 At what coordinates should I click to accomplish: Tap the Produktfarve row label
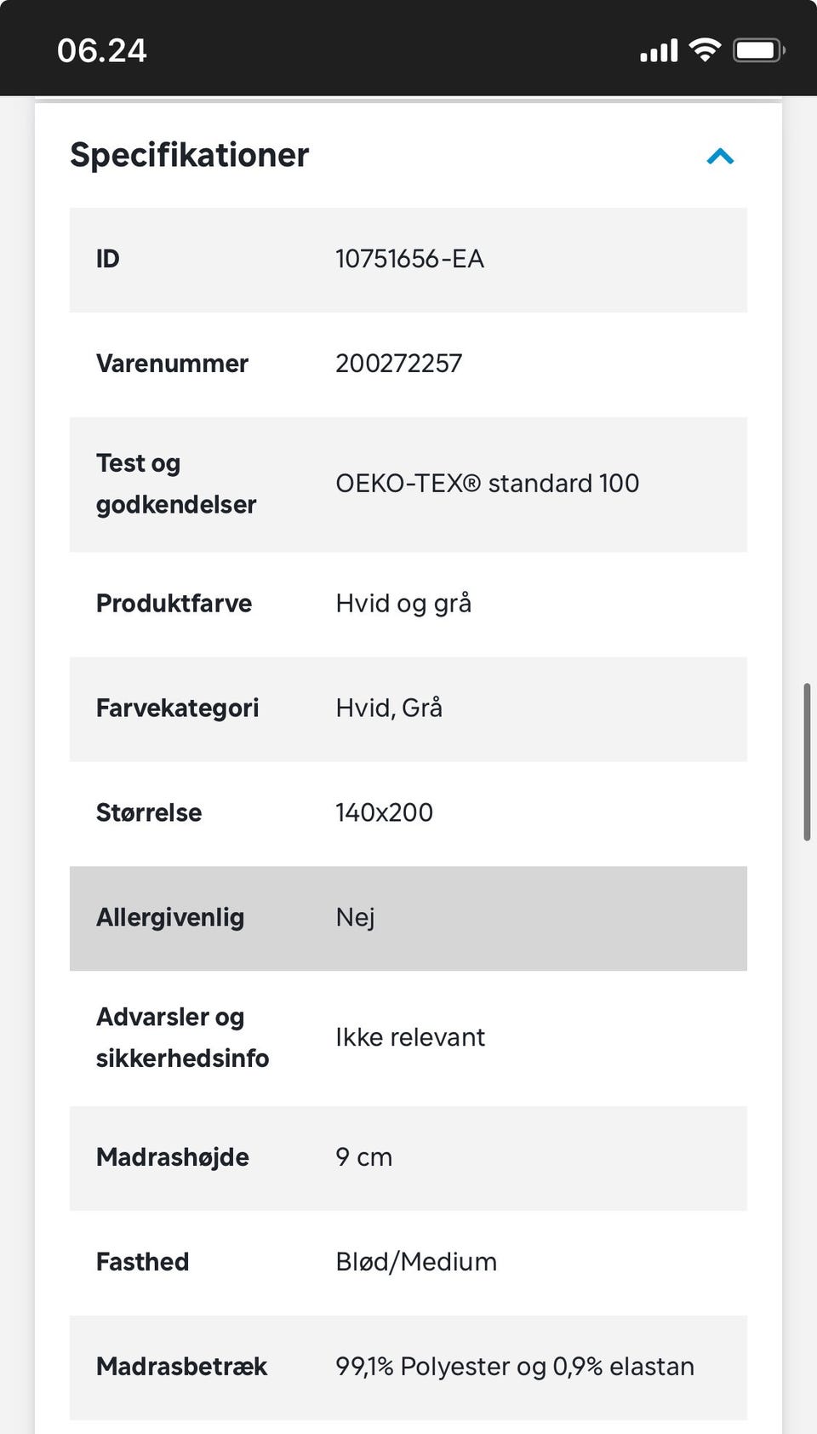pos(174,604)
